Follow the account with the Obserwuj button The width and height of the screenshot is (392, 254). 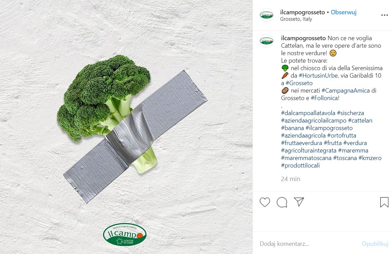(x=344, y=12)
